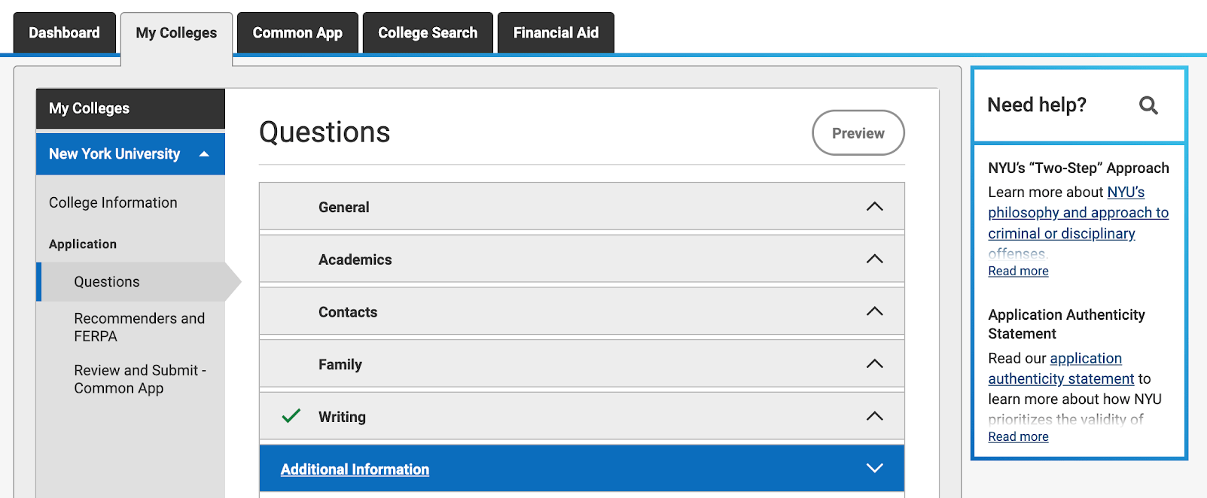Open the Additional Information link

click(355, 469)
